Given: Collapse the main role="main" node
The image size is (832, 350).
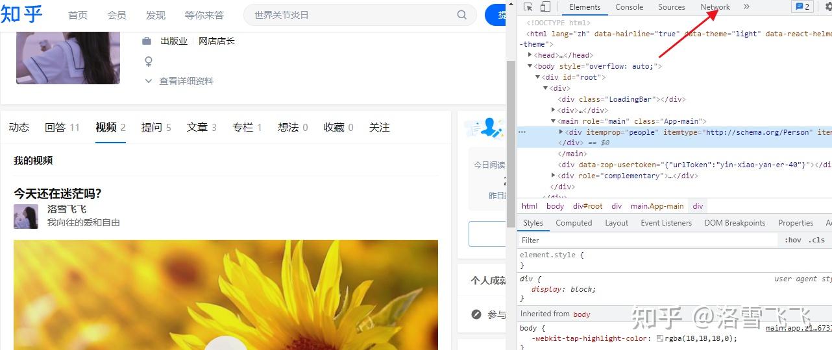Looking at the screenshot, I should [x=554, y=121].
